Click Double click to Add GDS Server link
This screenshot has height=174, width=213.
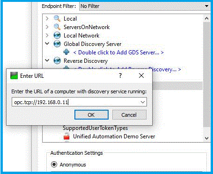pos(118,53)
